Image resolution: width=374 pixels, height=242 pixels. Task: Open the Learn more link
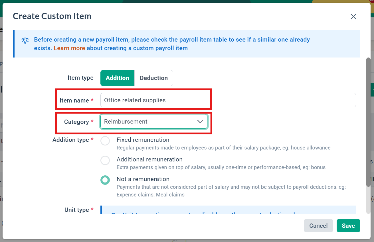(69, 48)
